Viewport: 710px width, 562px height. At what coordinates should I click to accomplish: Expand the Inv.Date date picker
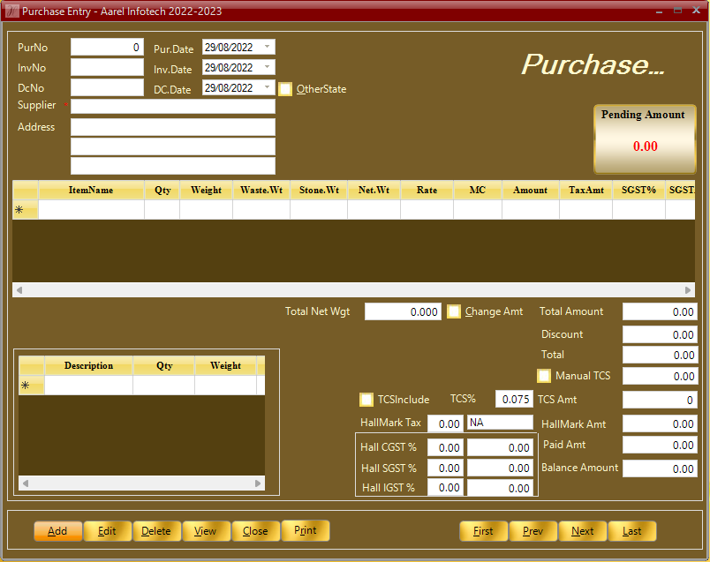click(268, 67)
